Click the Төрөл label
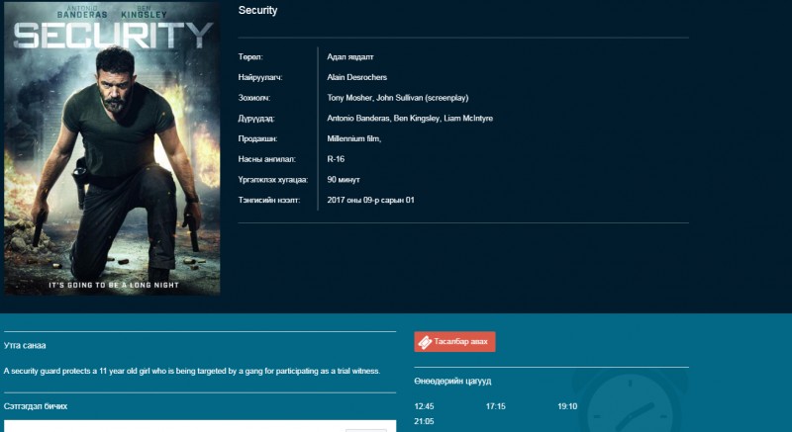Image resolution: width=792 pixels, height=432 pixels. tap(250, 57)
